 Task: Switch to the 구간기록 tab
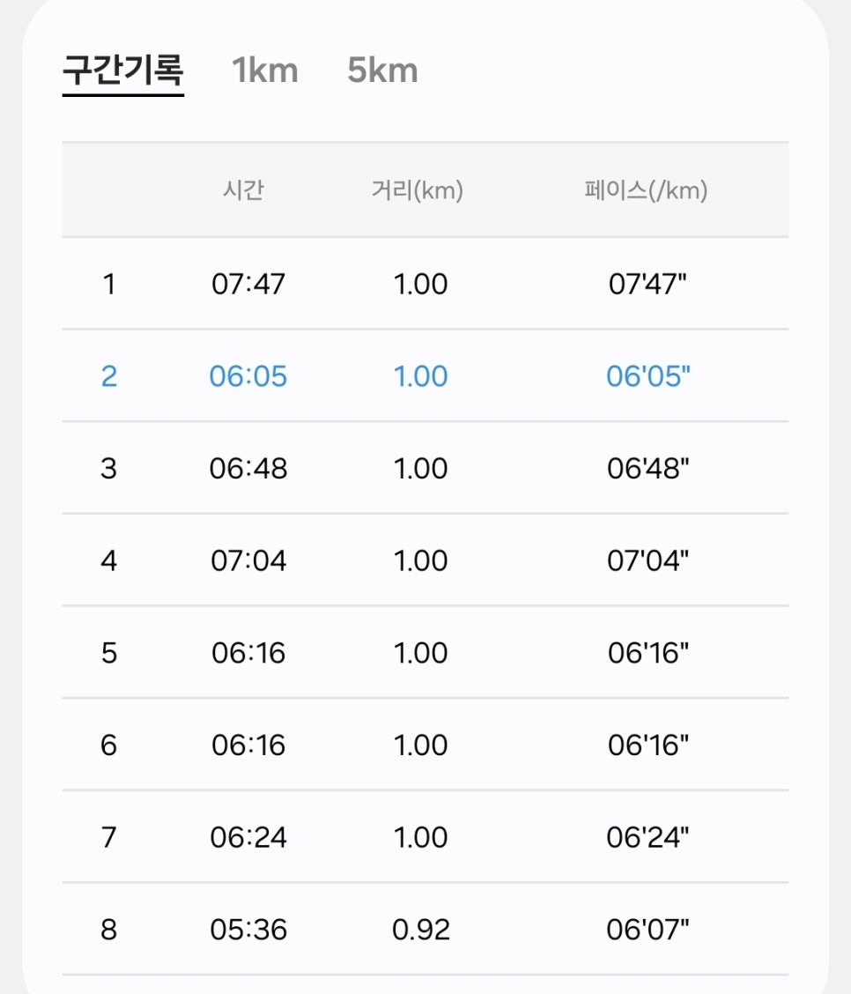pos(123,70)
